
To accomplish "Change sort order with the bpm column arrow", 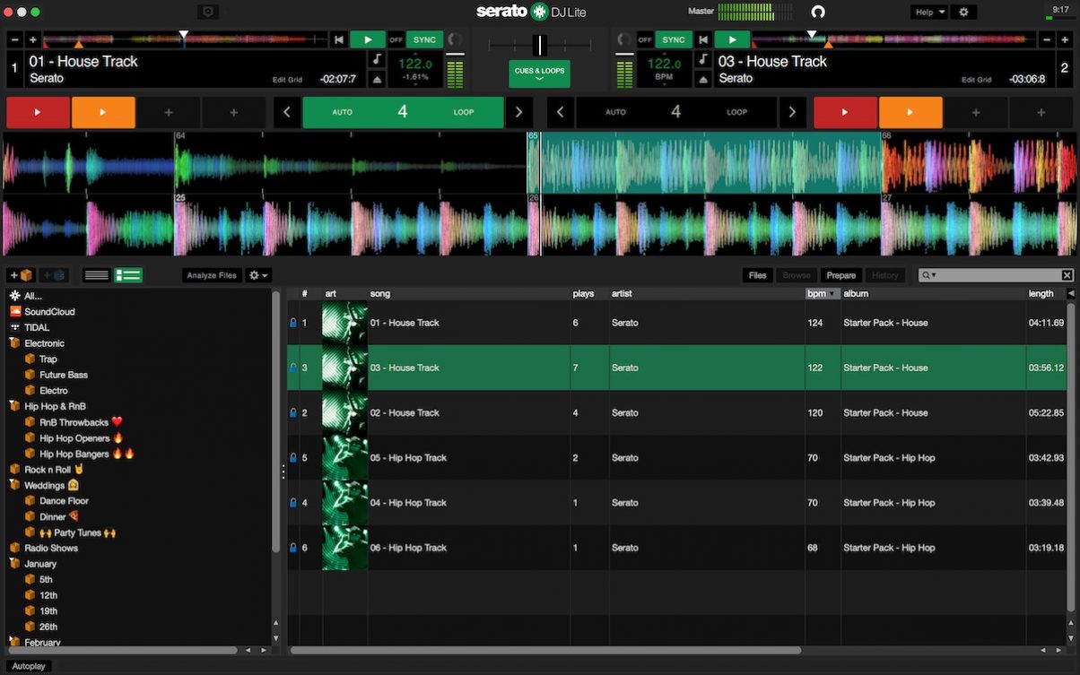I will (x=830, y=293).
